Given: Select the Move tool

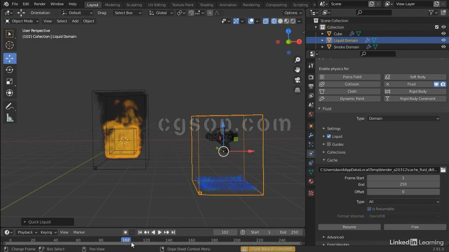Looking at the screenshot, I should click(x=10, y=58).
